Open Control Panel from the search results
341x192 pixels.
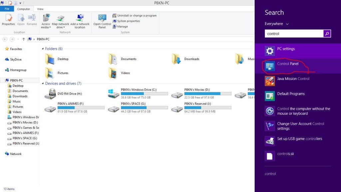click(x=288, y=64)
